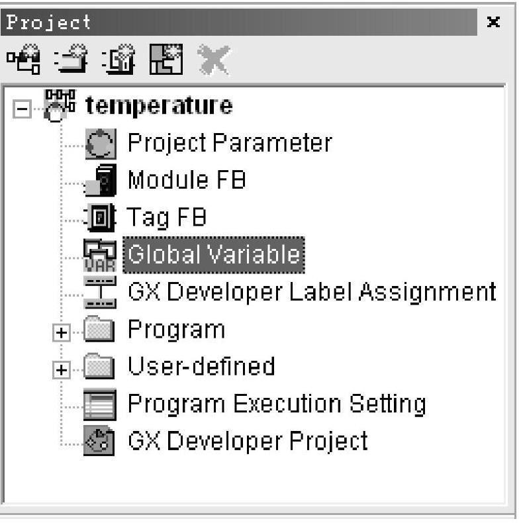Expand the User-defined folder node
The height and width of the screenshot is (523, 523).
click(62, 370)
